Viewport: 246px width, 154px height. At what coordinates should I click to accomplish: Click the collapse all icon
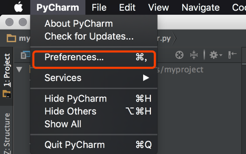pos(194,55)
